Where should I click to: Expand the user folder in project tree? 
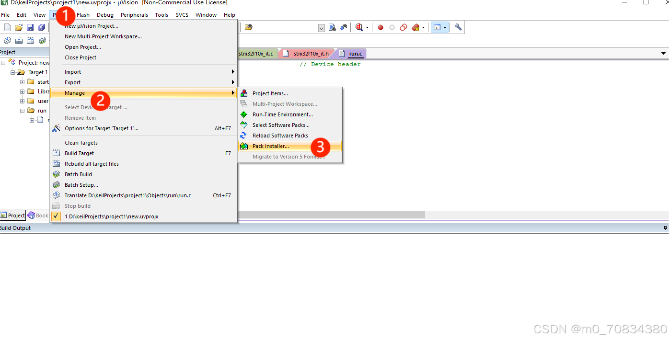coord(22,101)
